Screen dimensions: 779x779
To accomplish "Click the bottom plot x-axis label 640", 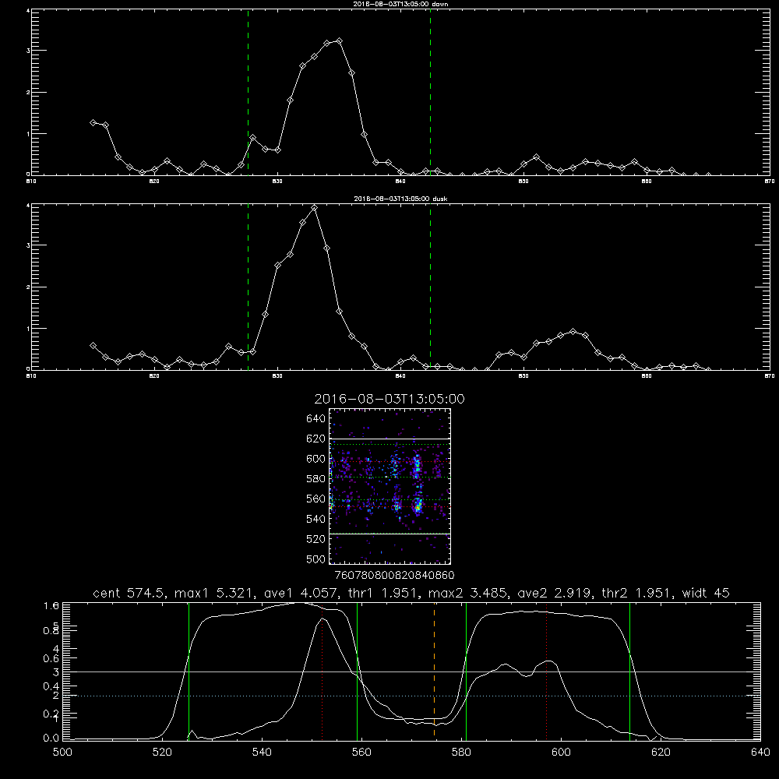I will click(x=760, y=753).
